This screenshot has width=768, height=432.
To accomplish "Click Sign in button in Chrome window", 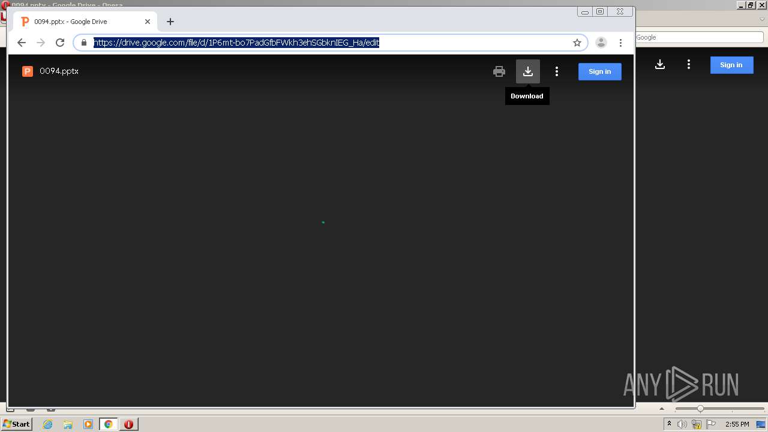I will click(600, 71).
